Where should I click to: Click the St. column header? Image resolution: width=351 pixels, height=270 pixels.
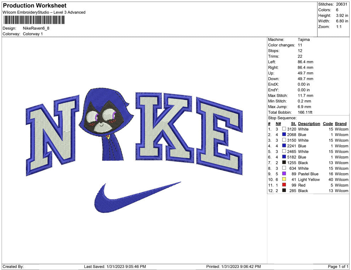click(x=294, y=123)
